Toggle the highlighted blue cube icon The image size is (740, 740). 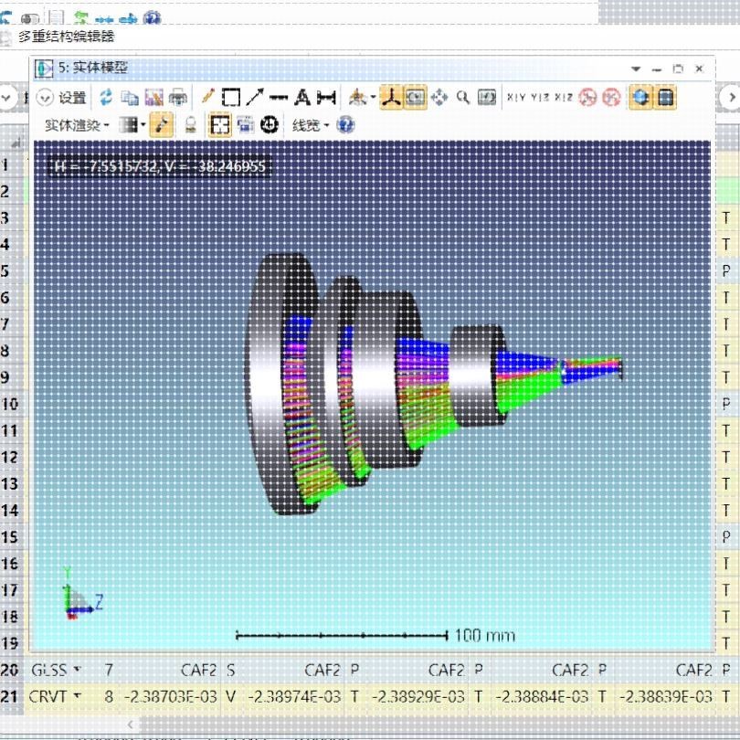point(641,97)
